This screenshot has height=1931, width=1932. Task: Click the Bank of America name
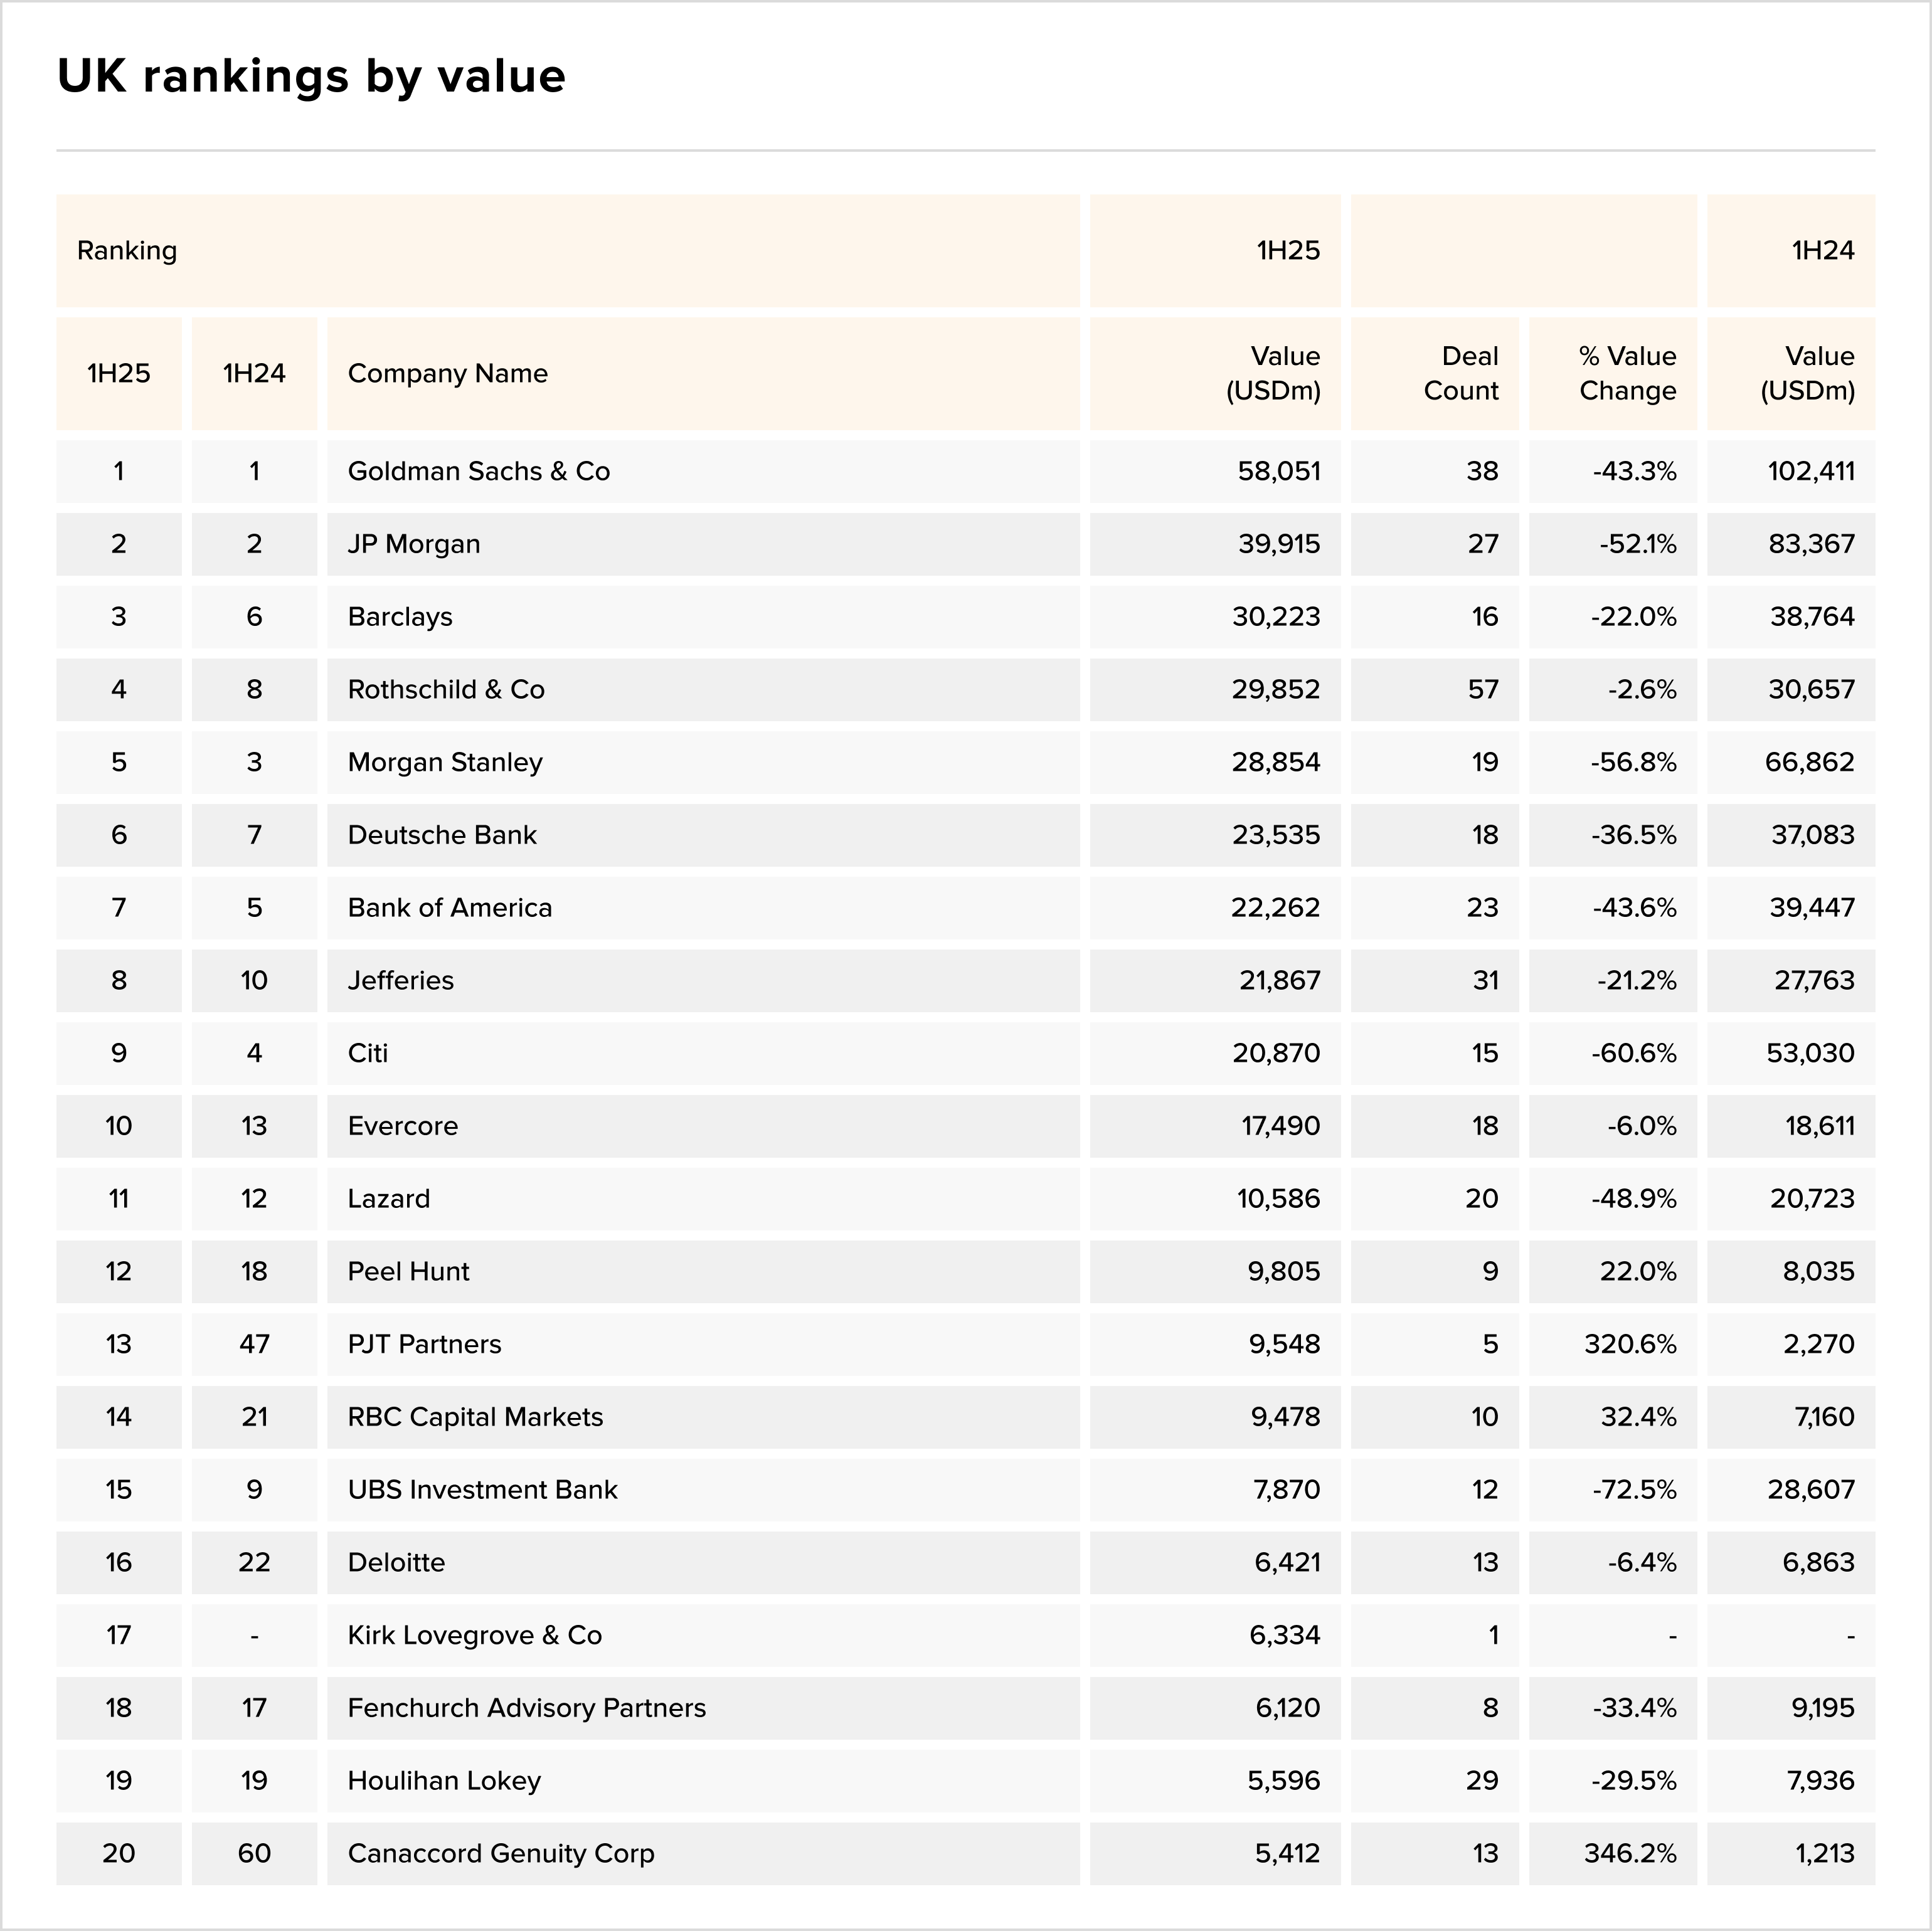[x=450, y=908]
